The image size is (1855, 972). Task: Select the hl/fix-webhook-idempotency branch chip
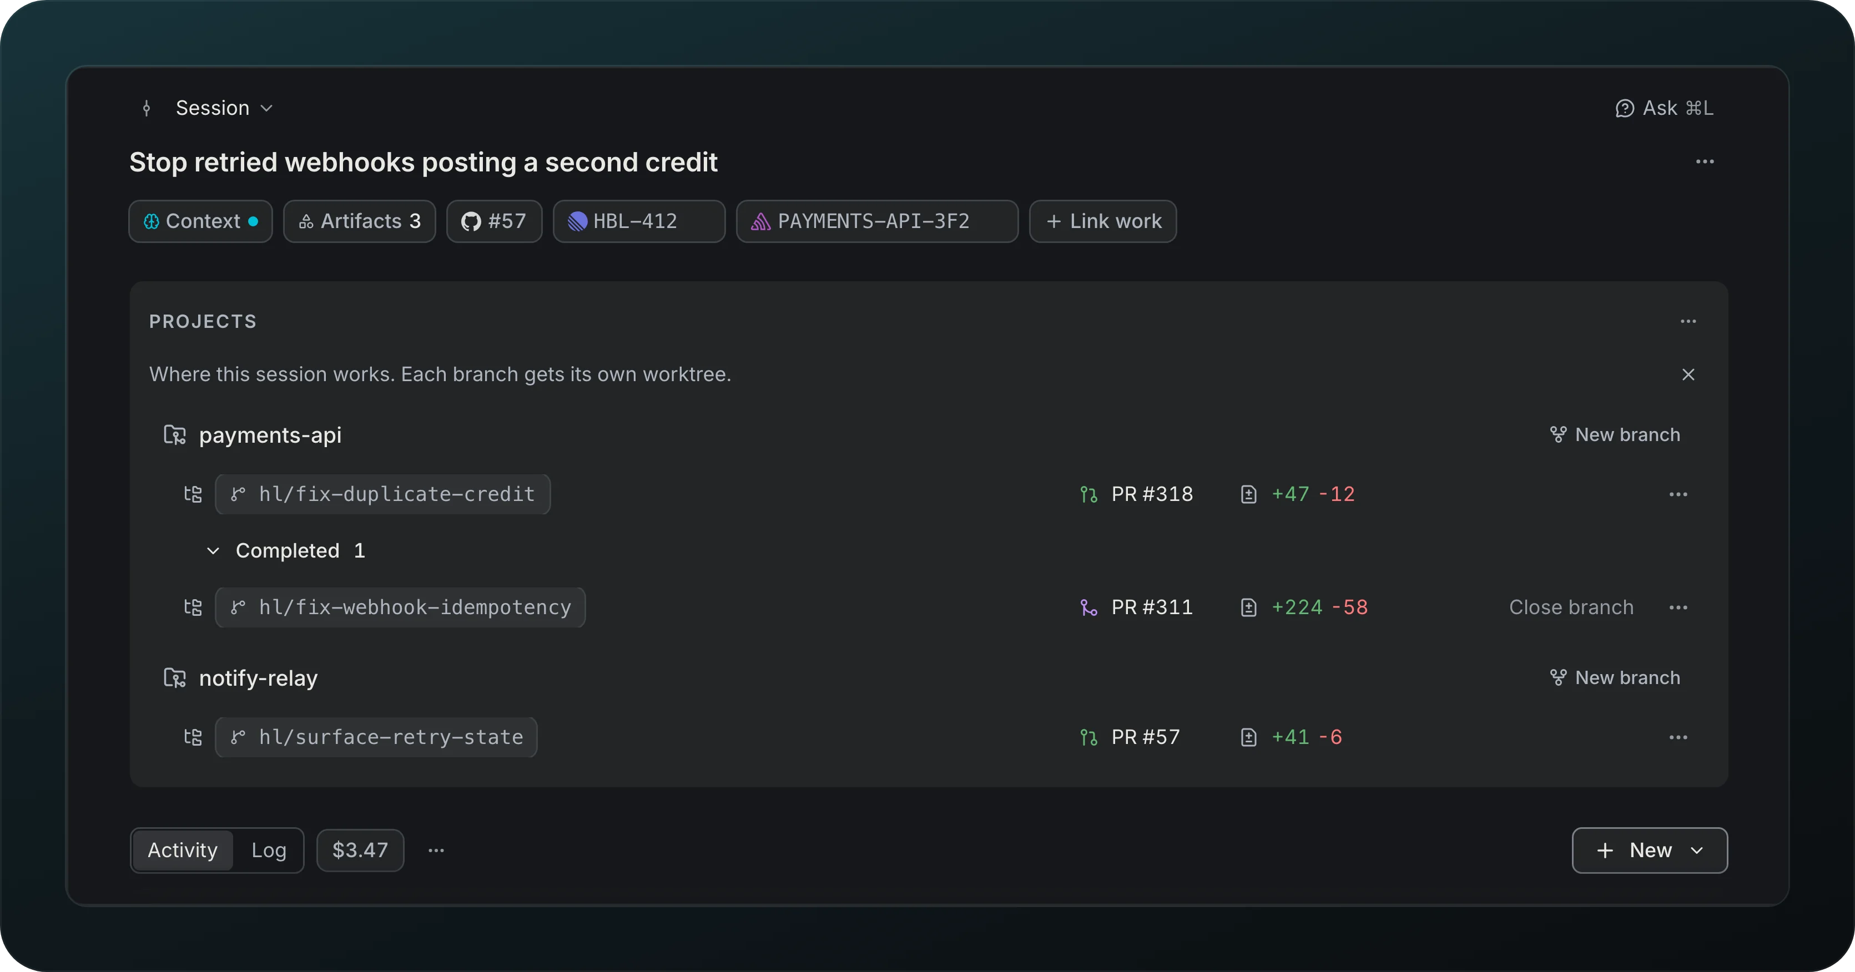click(x=400, y=607)
